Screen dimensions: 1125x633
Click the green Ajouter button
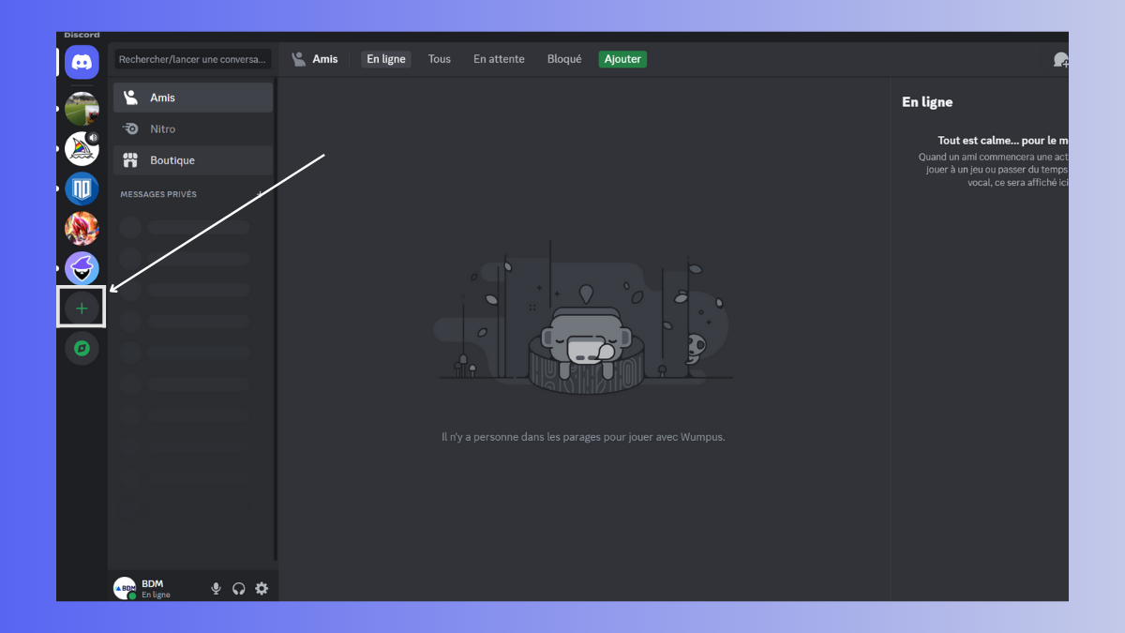click(x=622, y=59)
